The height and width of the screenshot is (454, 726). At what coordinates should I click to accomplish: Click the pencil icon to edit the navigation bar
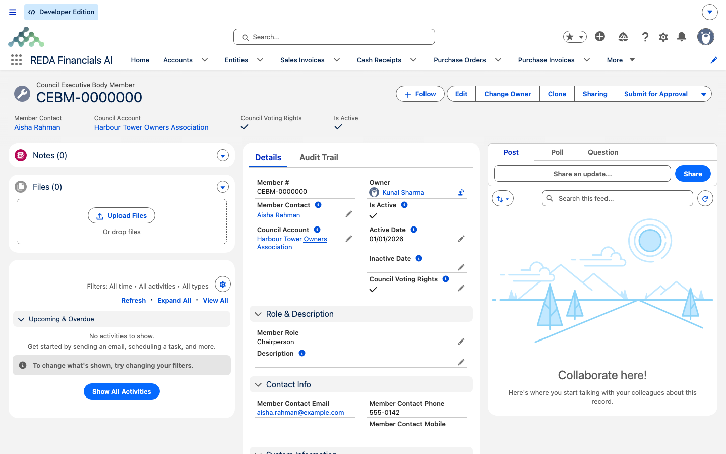click(x=713, y=60)
